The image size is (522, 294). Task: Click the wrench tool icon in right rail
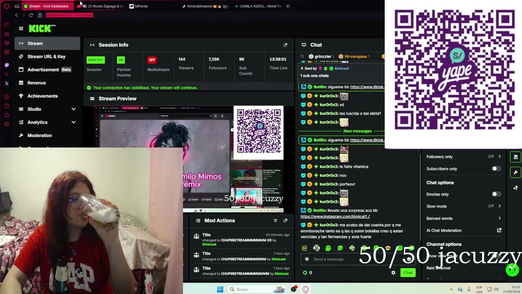click(x=515, y=172)
